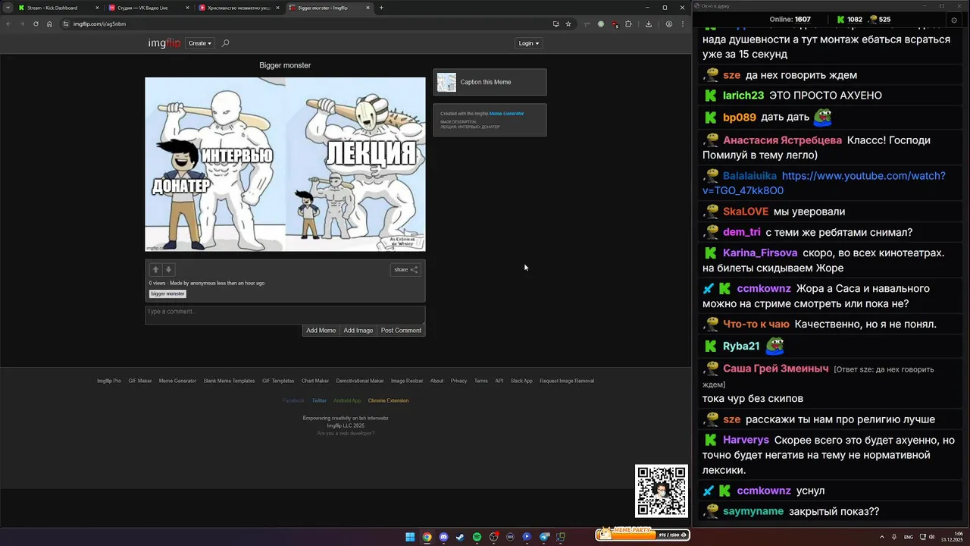Screen dimensions: 970x546
Task: Open the Request Image Removal link
Action: [567, 381]
